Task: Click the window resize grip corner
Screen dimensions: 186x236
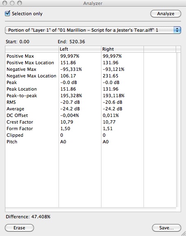Action: click(x=184, y=234)
